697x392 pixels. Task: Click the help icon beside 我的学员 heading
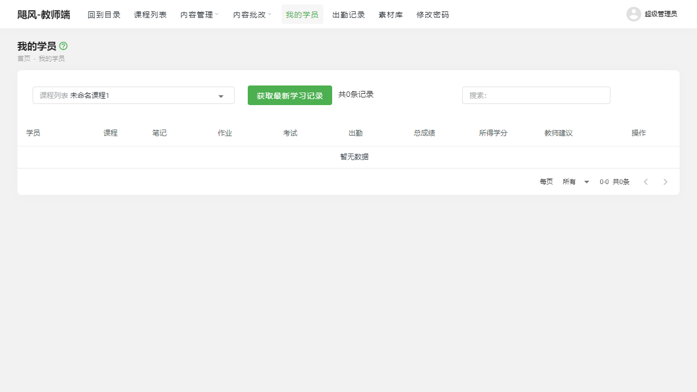tap(63, 46)
